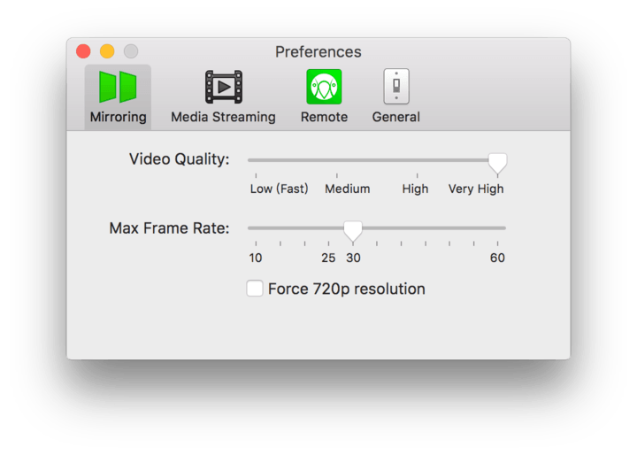Switch to the Media Streaming tab label
Screen dimensions: 637x455
223,117
